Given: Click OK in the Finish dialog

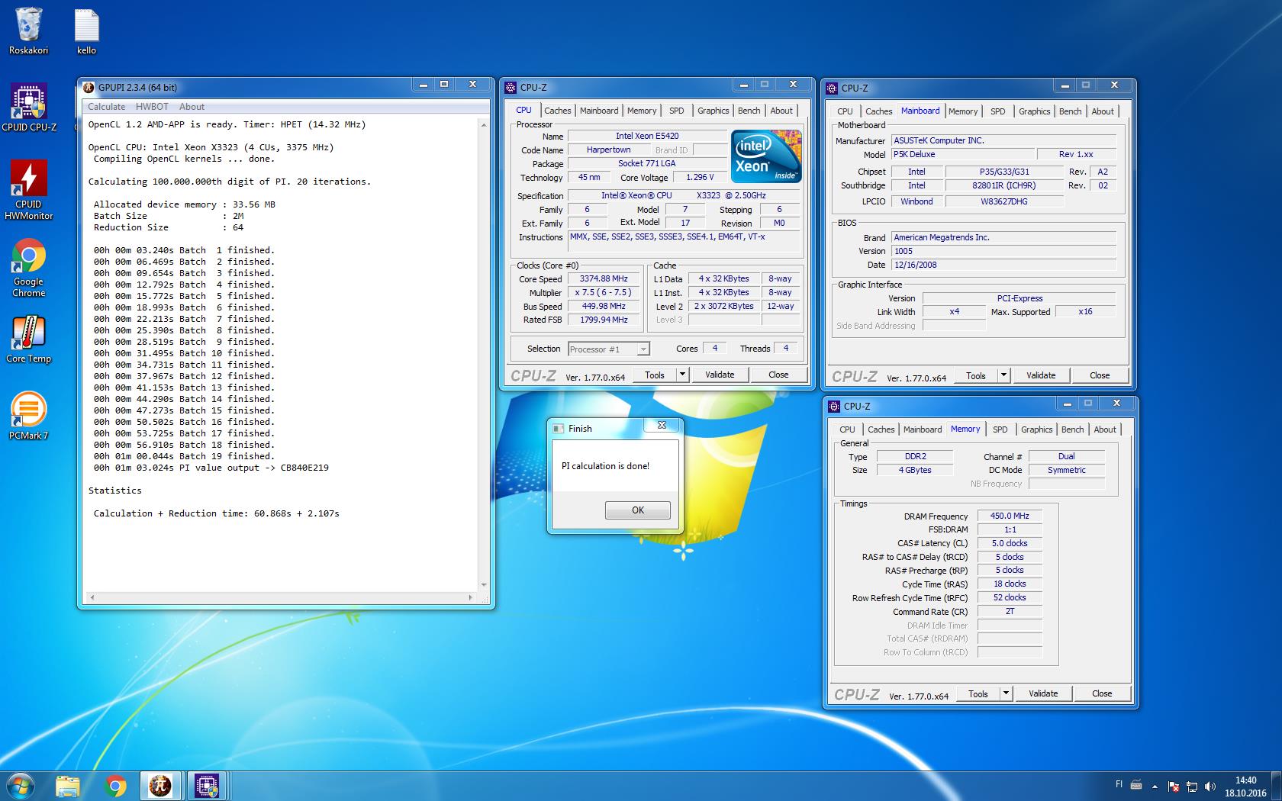Looking at the screenshot, I should point(638,510).
